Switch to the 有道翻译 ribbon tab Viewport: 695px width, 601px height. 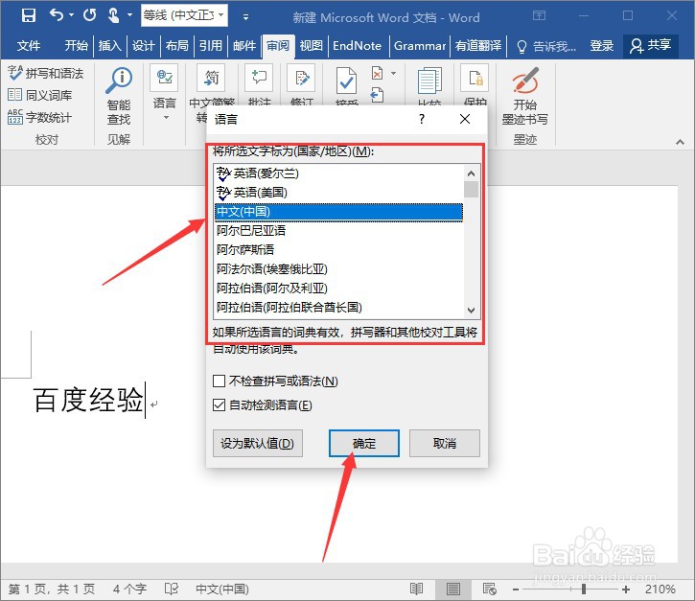[478, 46]
